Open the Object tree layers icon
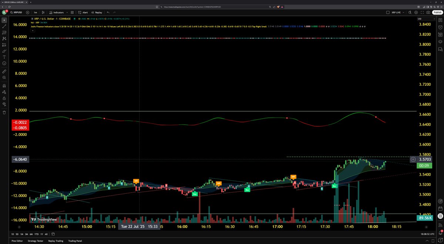 pyautogui.click(x=440, y=42)
